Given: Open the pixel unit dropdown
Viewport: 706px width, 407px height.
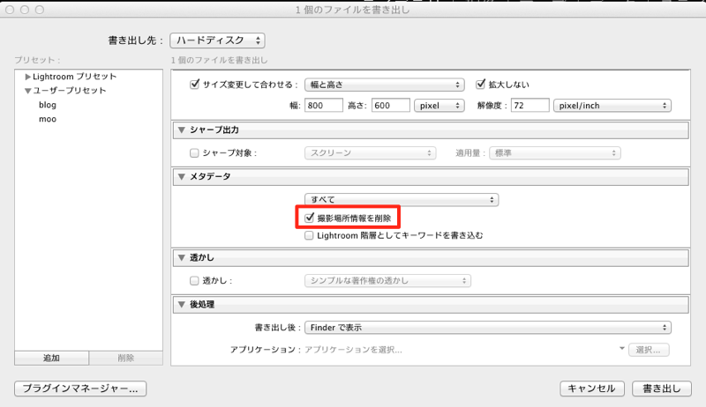Looking at the screenshot, I should [x=439, y=106].
